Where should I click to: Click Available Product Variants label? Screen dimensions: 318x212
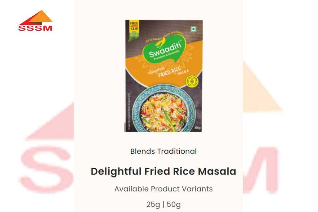point(163,189)
